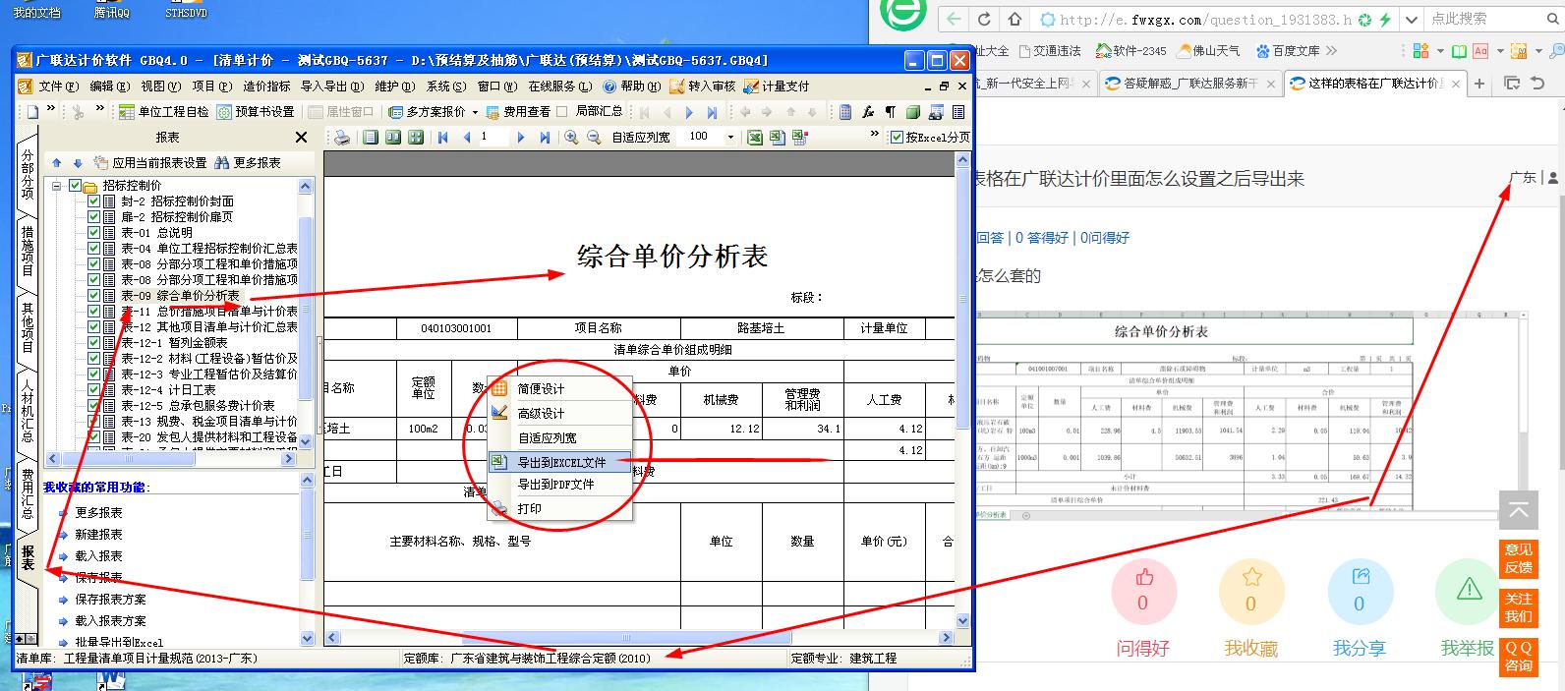Uncheck 表-12-4 计日工表 checkbox

coord(94,389)
